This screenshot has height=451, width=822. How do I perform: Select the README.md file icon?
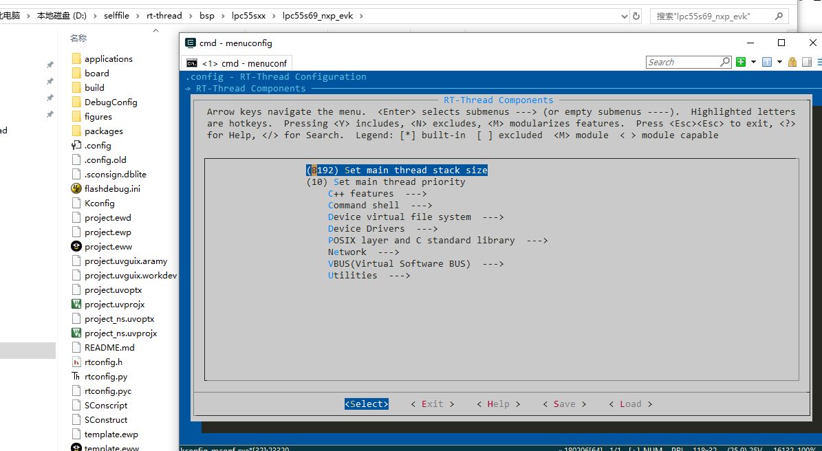[x=76, y=348]
